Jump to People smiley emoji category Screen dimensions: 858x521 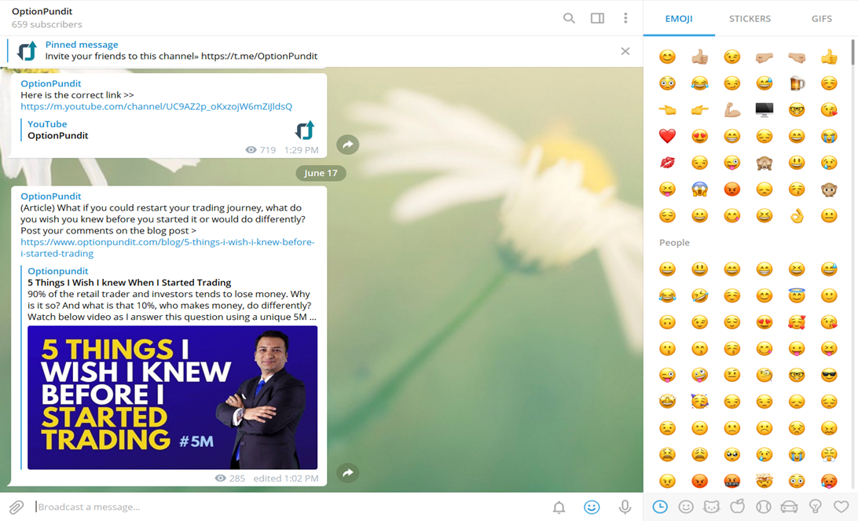[686, 507]
